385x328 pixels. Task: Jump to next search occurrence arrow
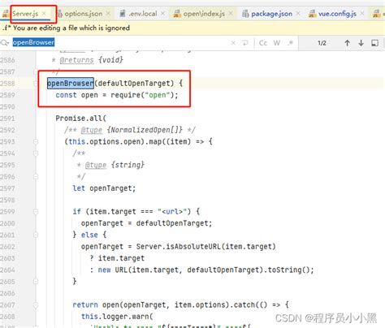click(361, 43)
